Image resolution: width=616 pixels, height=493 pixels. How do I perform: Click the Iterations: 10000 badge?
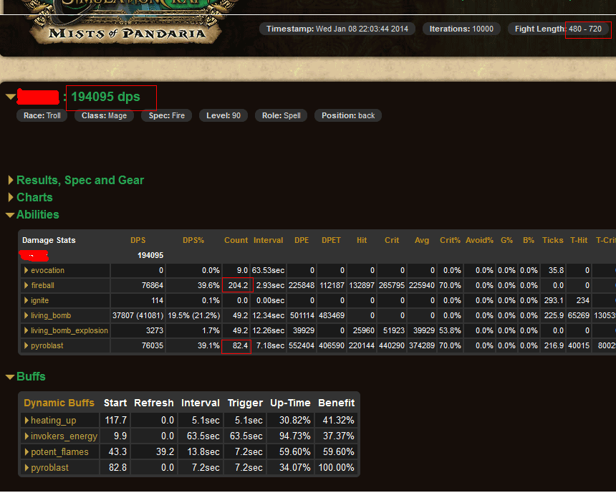pos(461,29)
